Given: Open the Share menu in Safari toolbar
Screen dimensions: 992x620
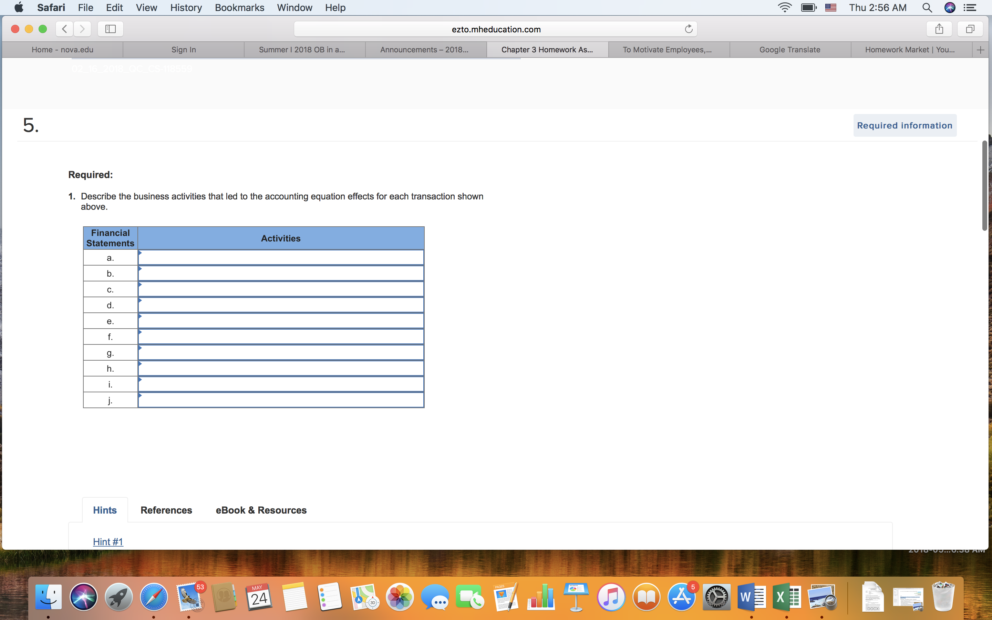Looking at the screenshot, I should pos(939,29).
